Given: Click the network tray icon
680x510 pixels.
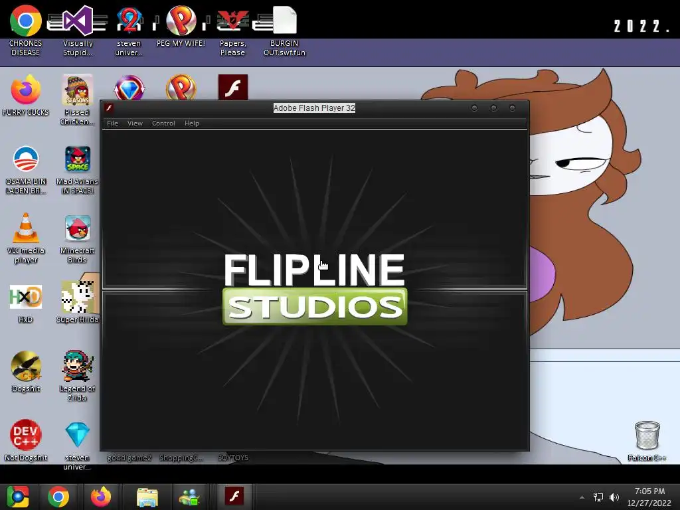Looking at the screenshot, I should [x=598, y=497].
